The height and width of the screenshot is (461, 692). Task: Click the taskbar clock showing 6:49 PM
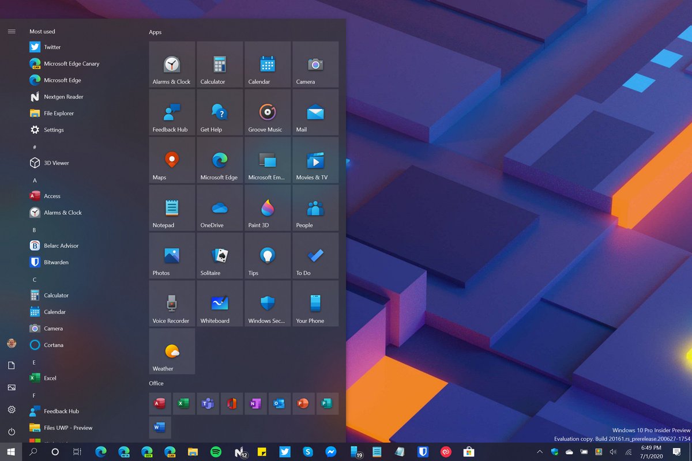[651, 452]
